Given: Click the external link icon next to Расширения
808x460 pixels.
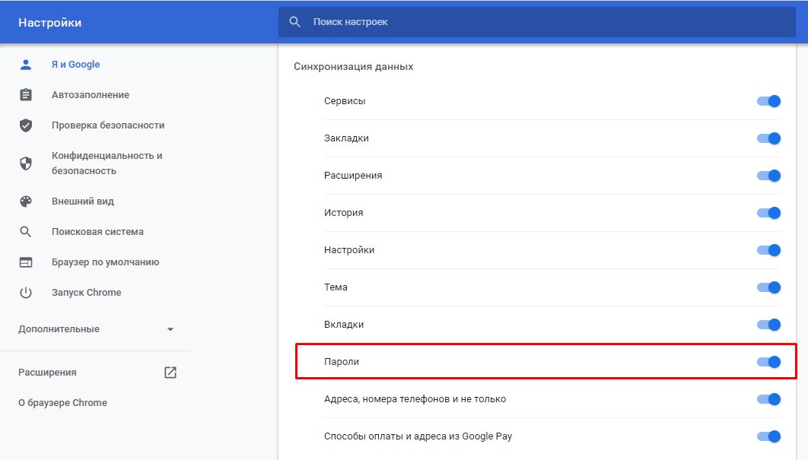Looking at the screenshot, I should click(x=170, y=373).
